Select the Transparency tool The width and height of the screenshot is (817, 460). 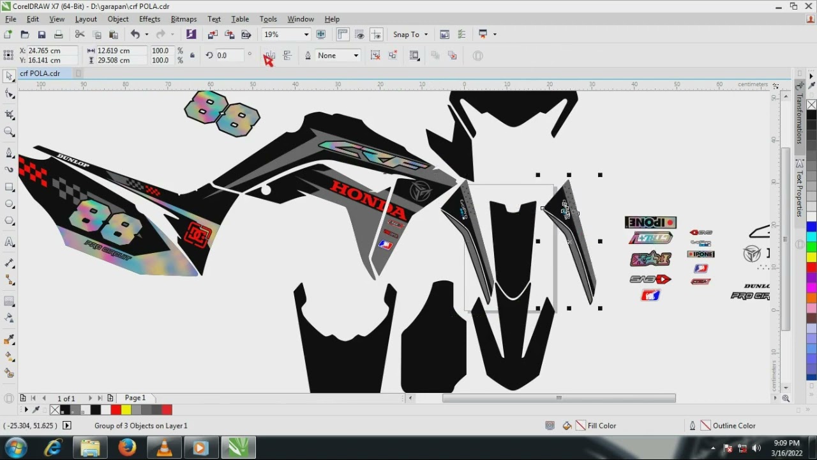tap(10, 318)
